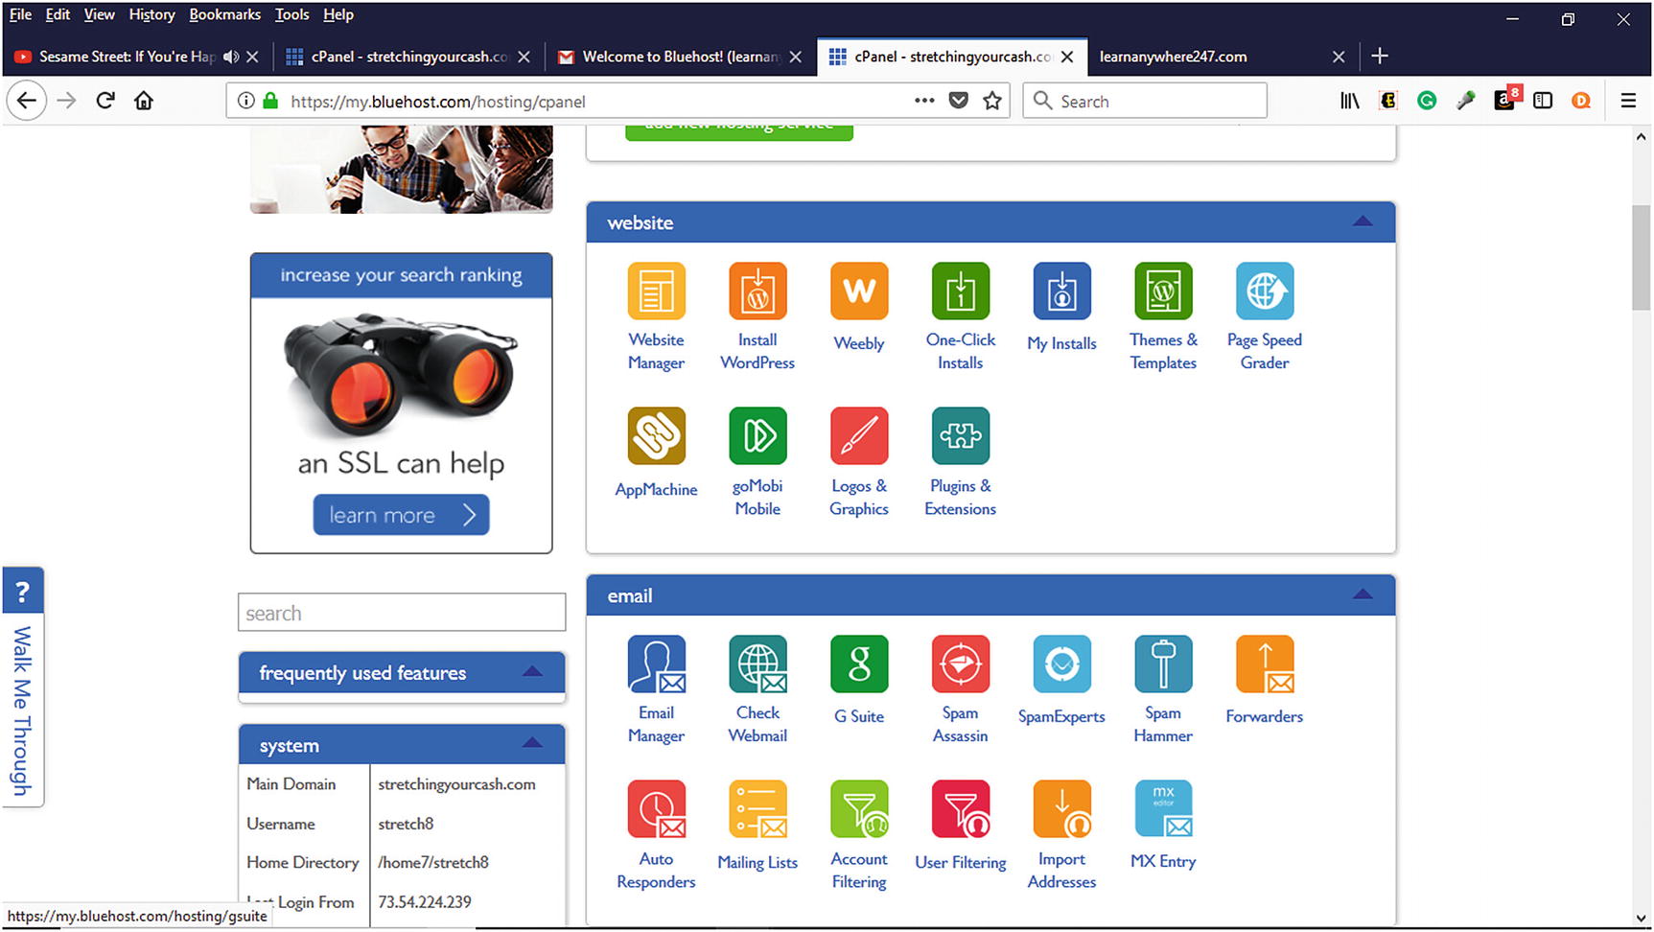Open the Help menu
The width and height of the screenshot is (1654, 932).
tap(338, 14)
